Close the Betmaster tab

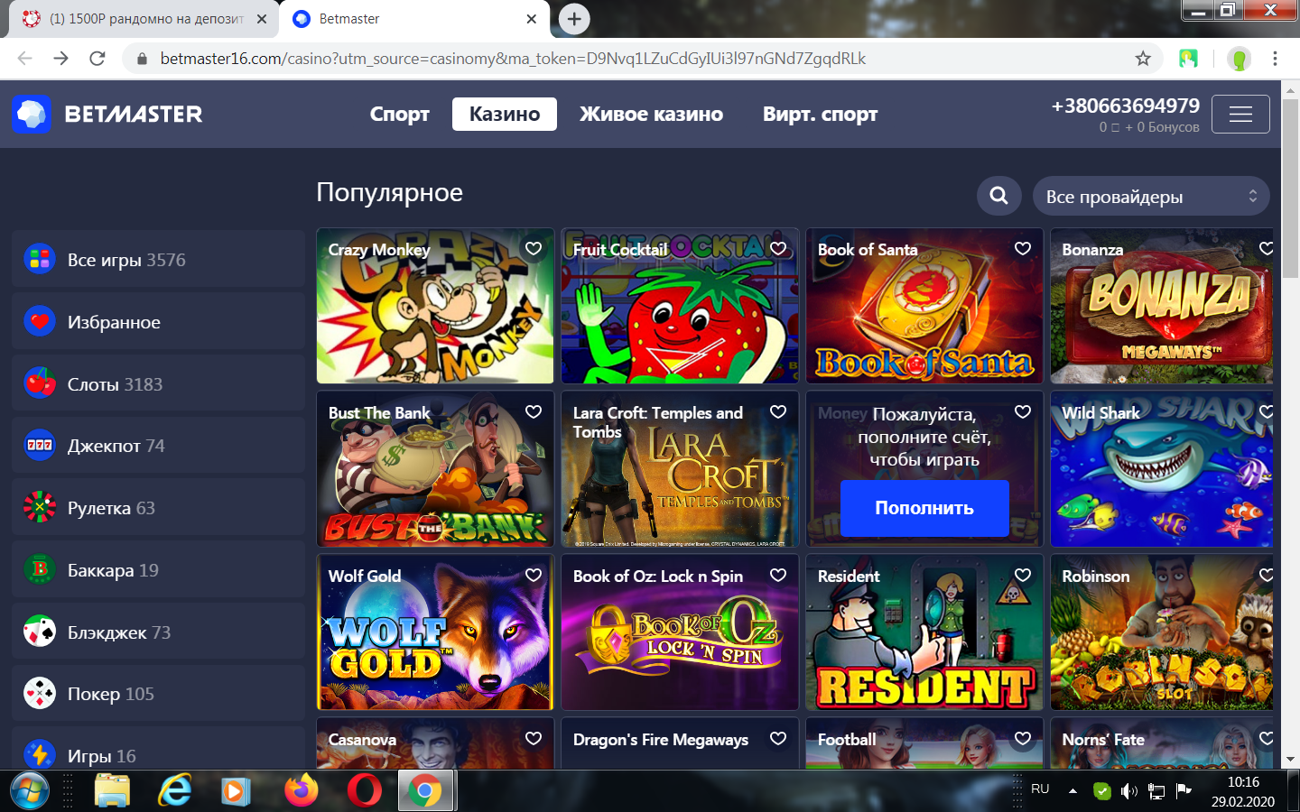click(x=532, y=19)
